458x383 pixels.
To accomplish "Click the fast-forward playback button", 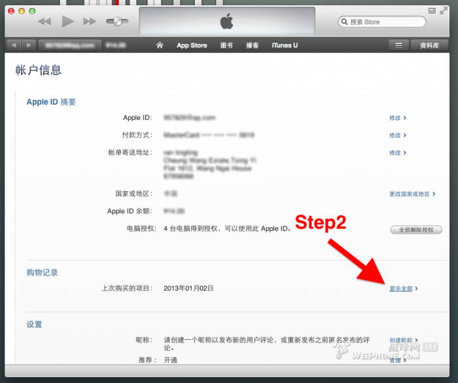I will pyautogui.click(x=90, y=22).
